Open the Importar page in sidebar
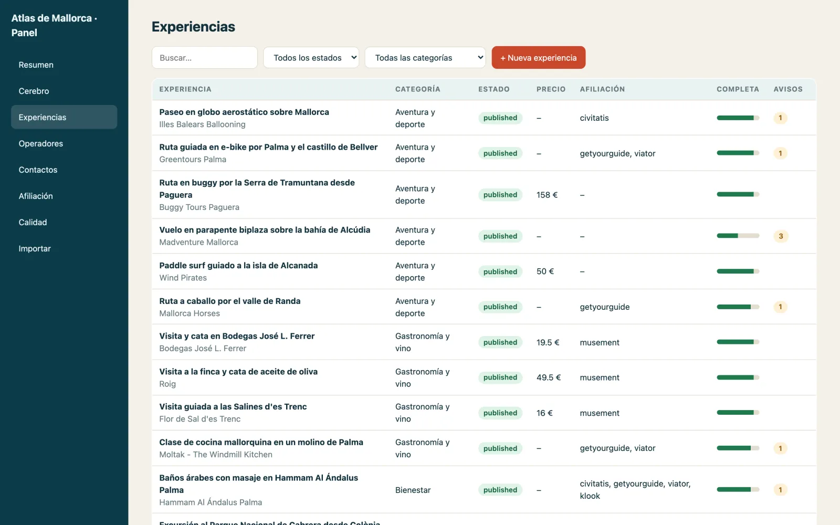Image resolution: width=840 pixels, height=525 pixels. point(64,248)
